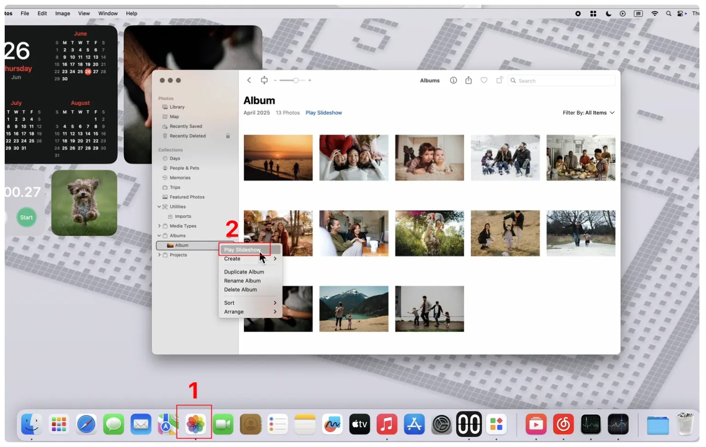Click the rotate icon in Photos toolbar
The width and height of the screenshot is (706, 447).
tap(499, 80)
